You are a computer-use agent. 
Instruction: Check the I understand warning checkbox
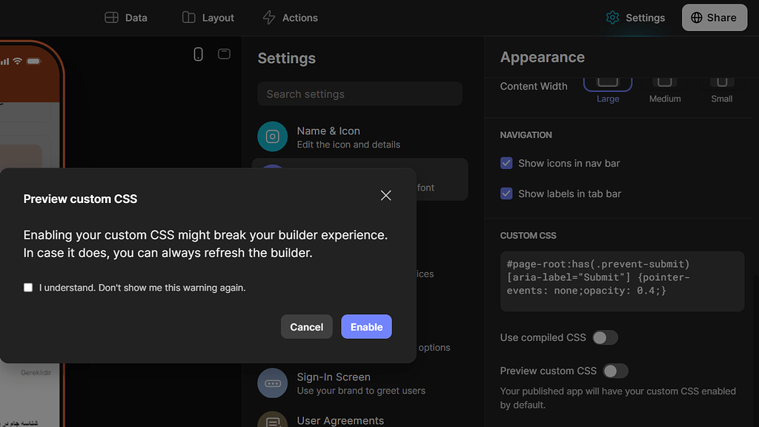pos(27,288)
